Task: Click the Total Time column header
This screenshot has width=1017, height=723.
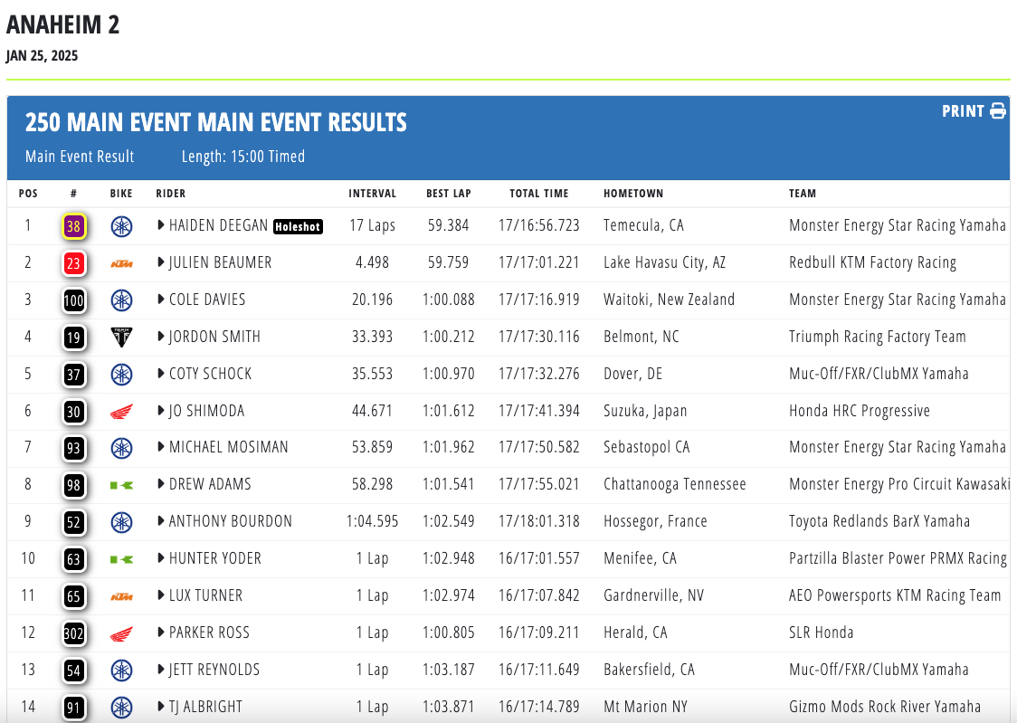Action: tap(538, 194)
